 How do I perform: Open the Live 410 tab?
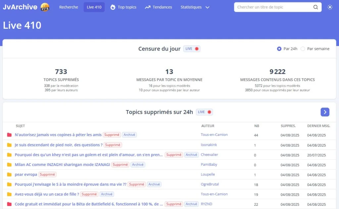point(94,7)
